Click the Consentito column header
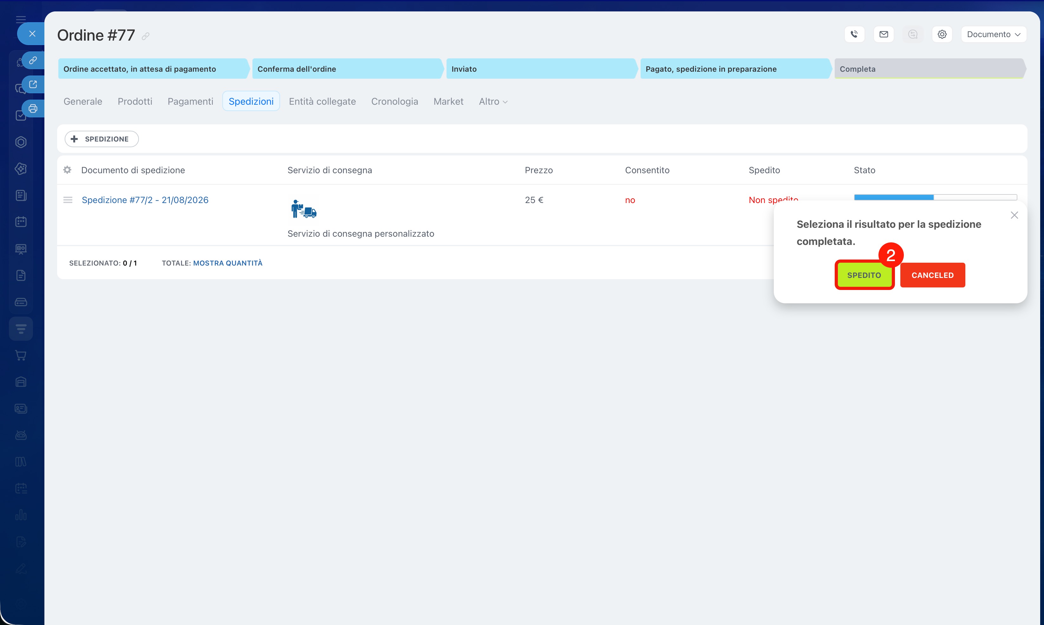 647,170
